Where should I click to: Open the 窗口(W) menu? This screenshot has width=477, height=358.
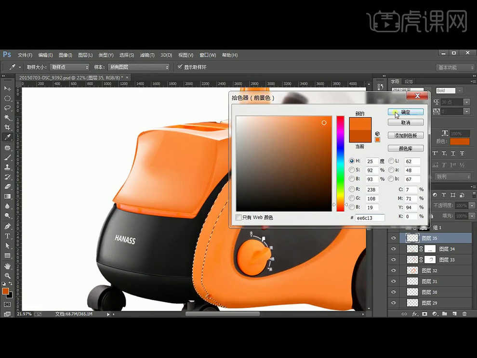click(208, 55)
